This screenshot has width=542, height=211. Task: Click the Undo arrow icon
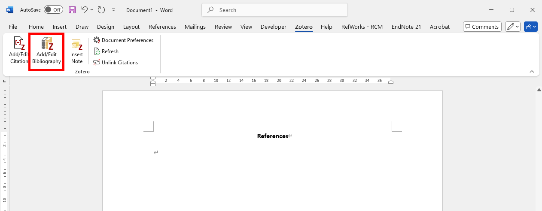(x=85, y=10)
